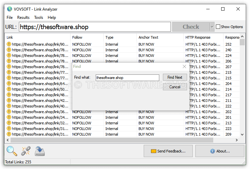Click the broken link checker icon
This screenshot has height=169, width=250.
click(x=26, y=151)
